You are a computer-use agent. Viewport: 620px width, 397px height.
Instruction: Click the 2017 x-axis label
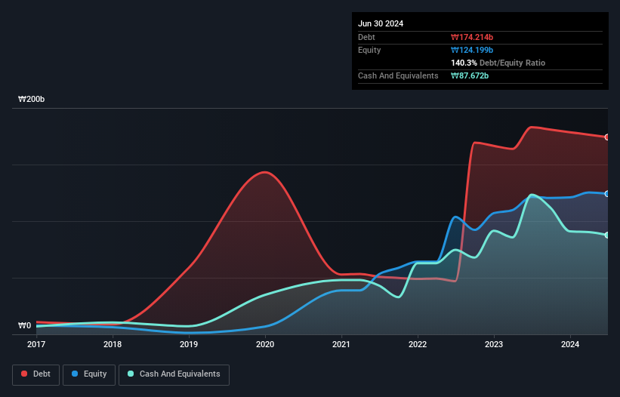pos(36,344)
